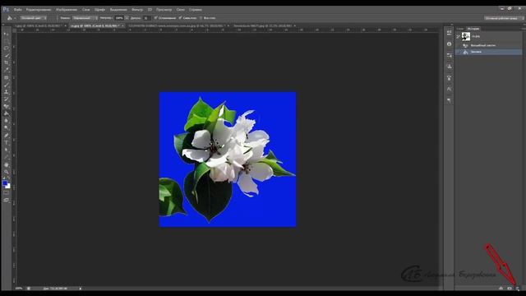Image resolution: width=526 pixels, height=296 pixels.
Task: Click the opacity value field
Action: pos(119,18)
